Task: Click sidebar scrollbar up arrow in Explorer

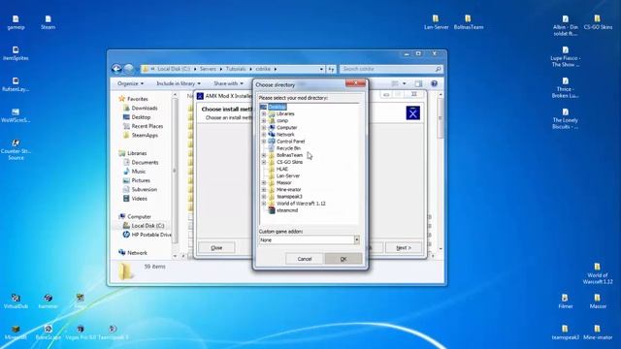Action: pyautogui.click(x=175, y=95)
